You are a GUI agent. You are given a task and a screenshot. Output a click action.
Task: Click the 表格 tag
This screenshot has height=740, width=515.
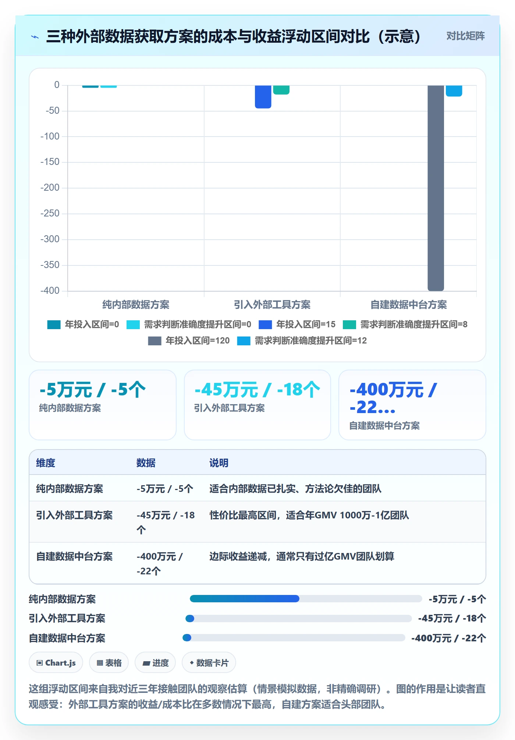point(109,663)
